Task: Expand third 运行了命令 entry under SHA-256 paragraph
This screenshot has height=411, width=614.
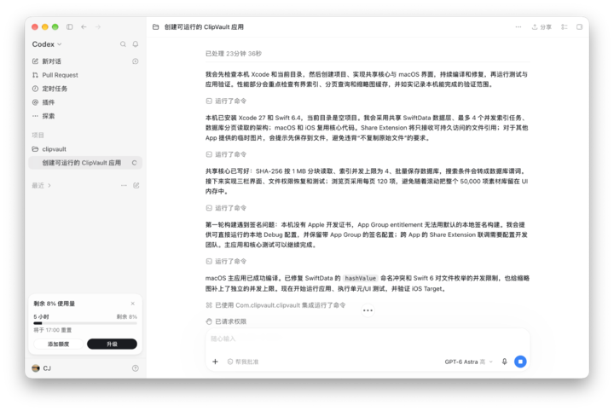Action: tap(226, 208)
